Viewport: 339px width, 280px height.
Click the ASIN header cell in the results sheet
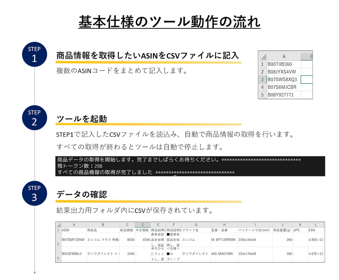pos(74,230)
